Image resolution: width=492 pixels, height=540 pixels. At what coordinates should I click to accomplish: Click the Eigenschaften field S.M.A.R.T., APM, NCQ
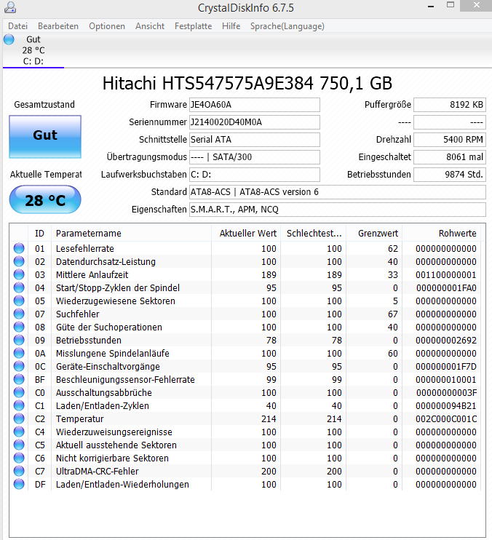pos(338,210)
